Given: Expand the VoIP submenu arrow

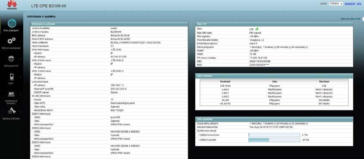Looking at the screenshot, I should tap(20, 77).
